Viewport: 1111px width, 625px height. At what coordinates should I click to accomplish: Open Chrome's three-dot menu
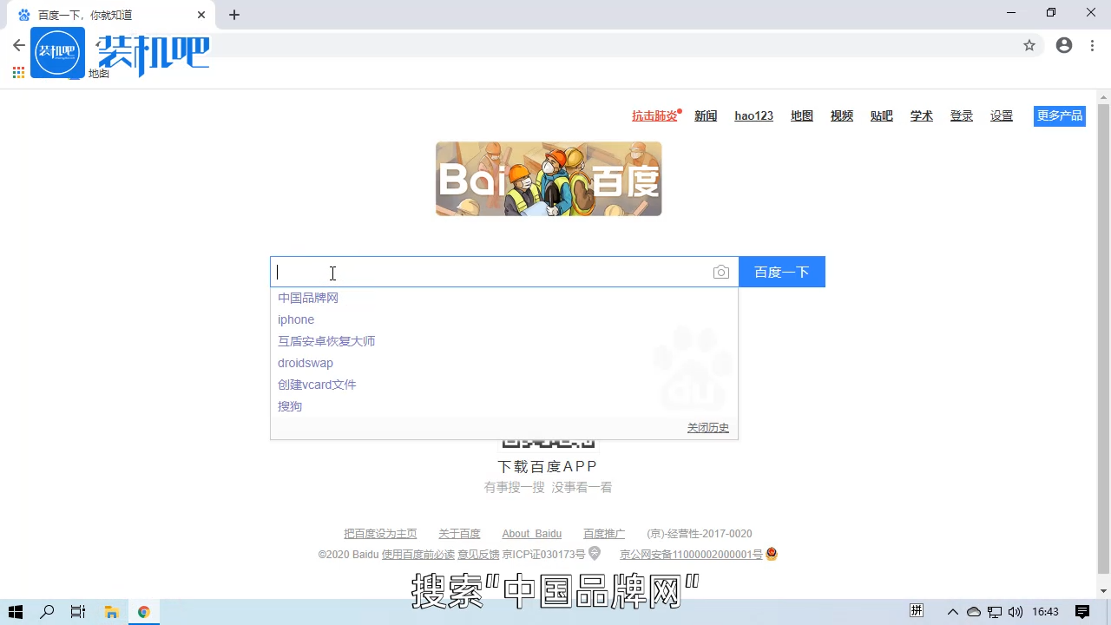(1092, 45)
